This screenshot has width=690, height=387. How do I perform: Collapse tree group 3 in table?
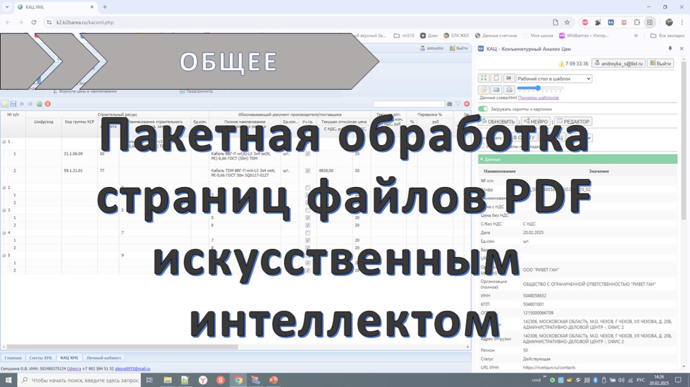pos(4,210)
